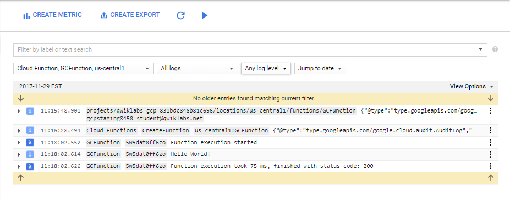The image size is (510, 201).
Task: Click the Hello World! message text
Action: (190, 154)
